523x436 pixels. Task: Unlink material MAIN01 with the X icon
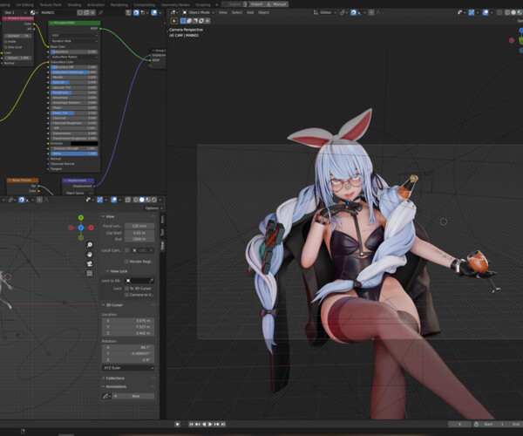[x=92, y=13]
